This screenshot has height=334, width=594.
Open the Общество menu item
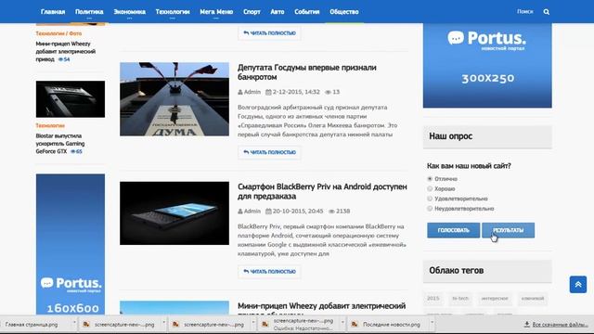[x=344, y=12]
